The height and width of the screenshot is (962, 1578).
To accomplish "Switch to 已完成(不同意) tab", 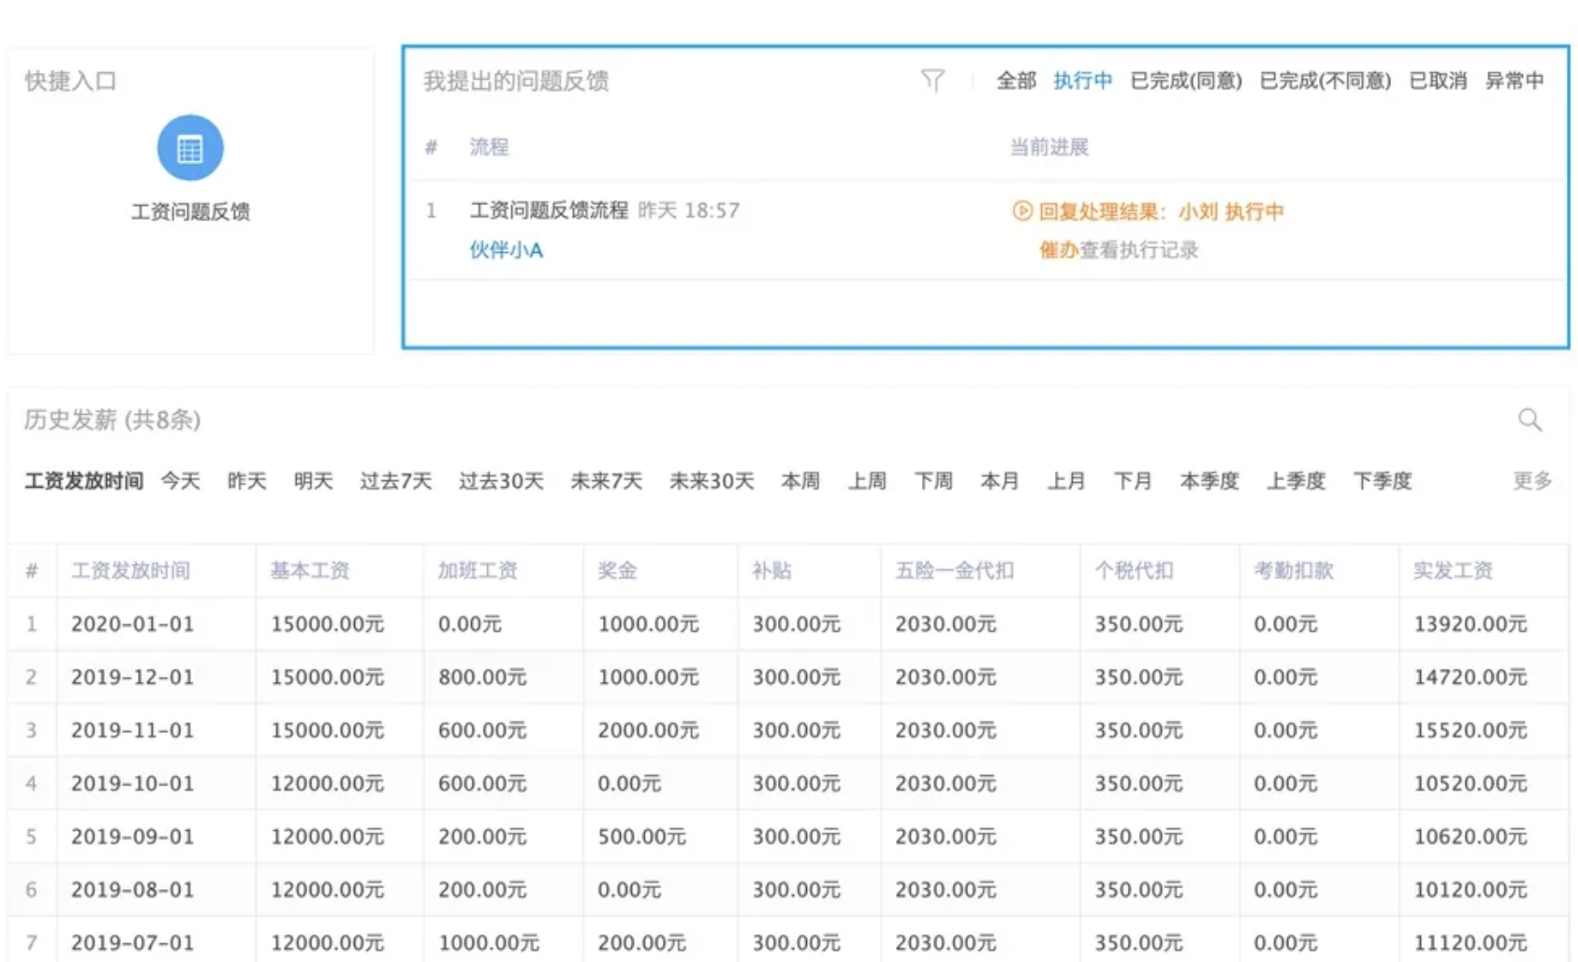I will pos(1324,81).
